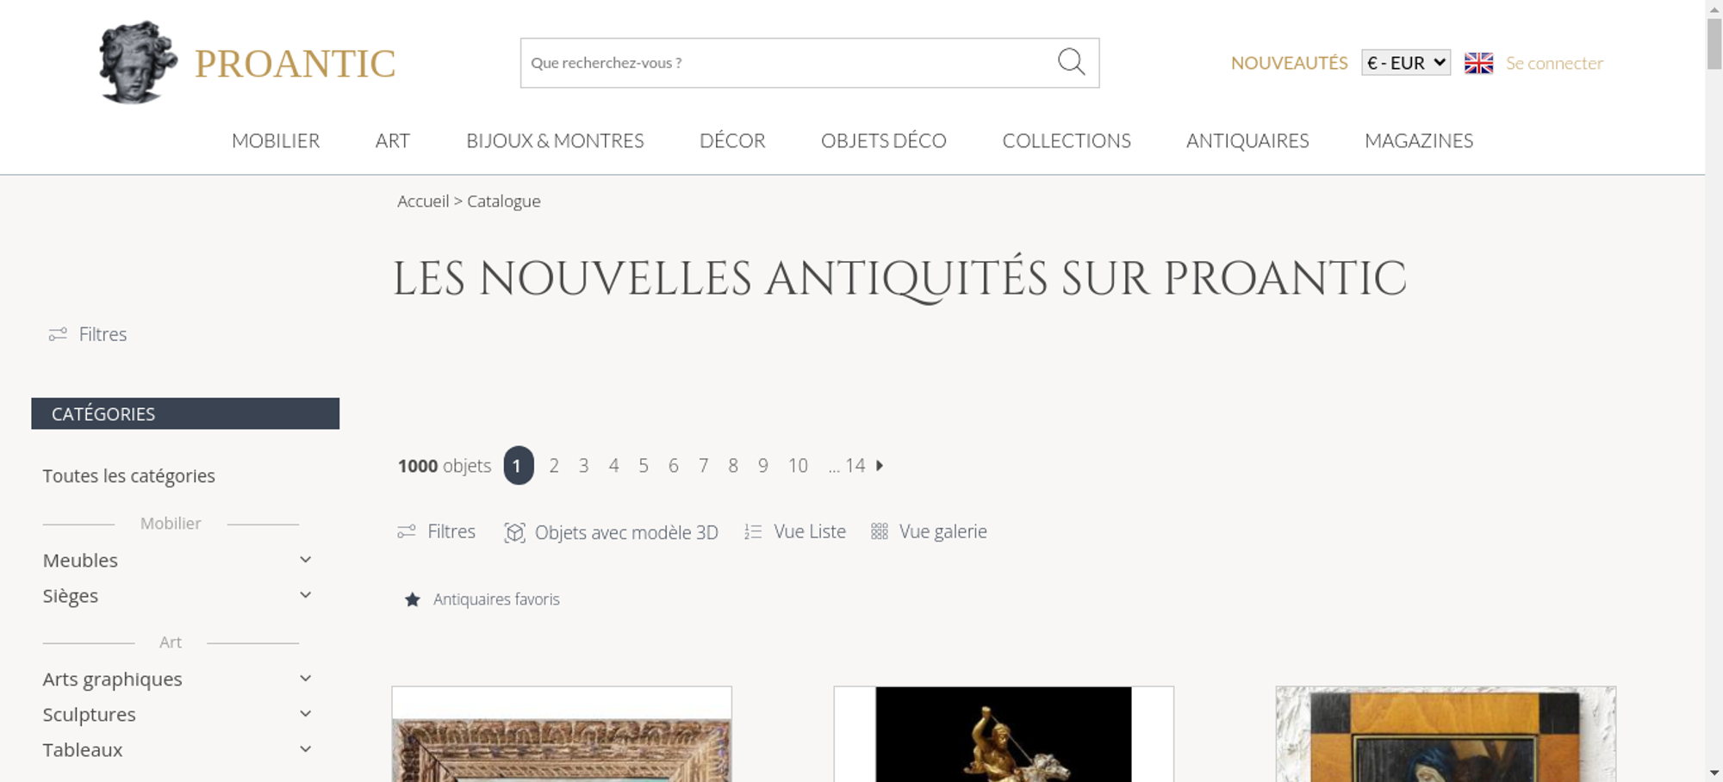The width and height of the screenshot is (1723, 782).
Task: Go to next page with arrow
Action: point(880,466)
